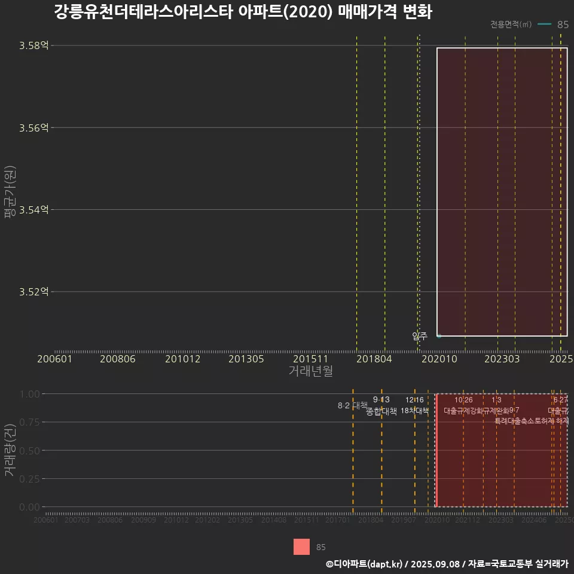Click the 0.50 volume axis label
The height and width of the screenshot is (574, 574).
29,451
